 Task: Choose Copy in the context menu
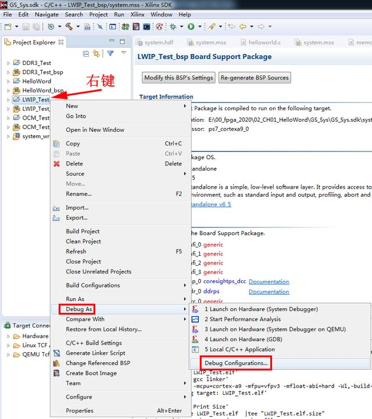coord(121,143)
